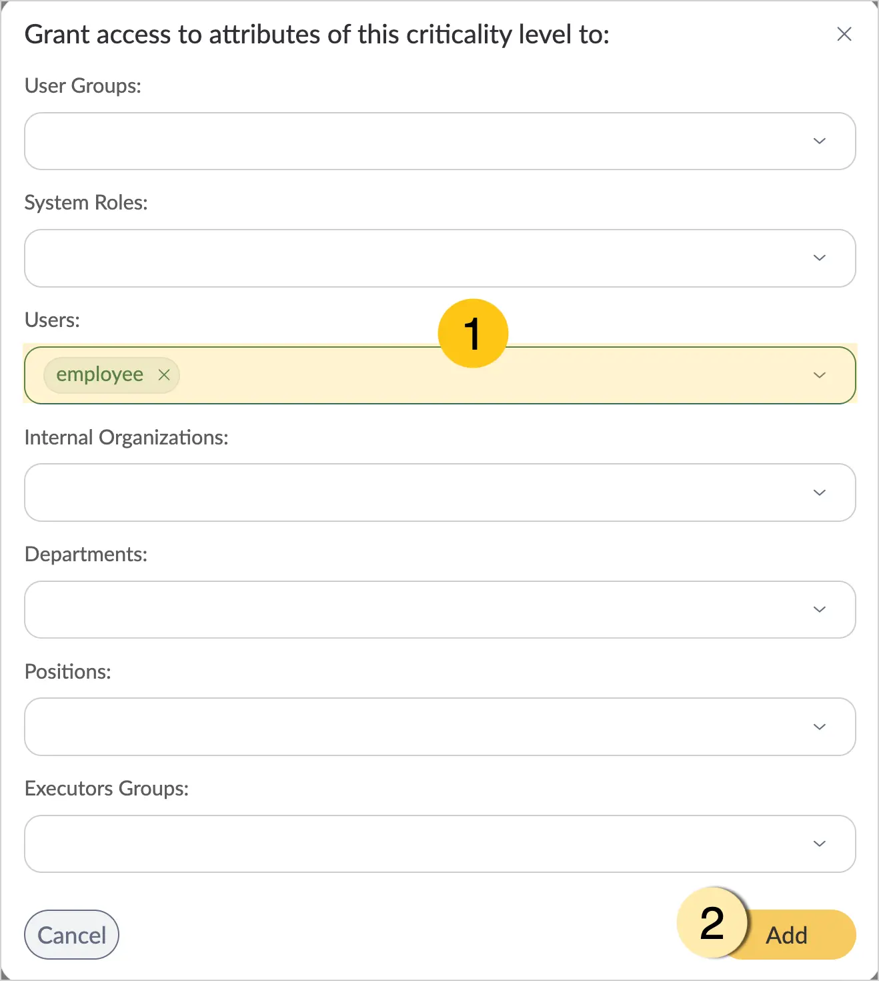Expand the Departments dropdown arrow
This screenshot has height=981, width=879.
click(x=820, y=609)
